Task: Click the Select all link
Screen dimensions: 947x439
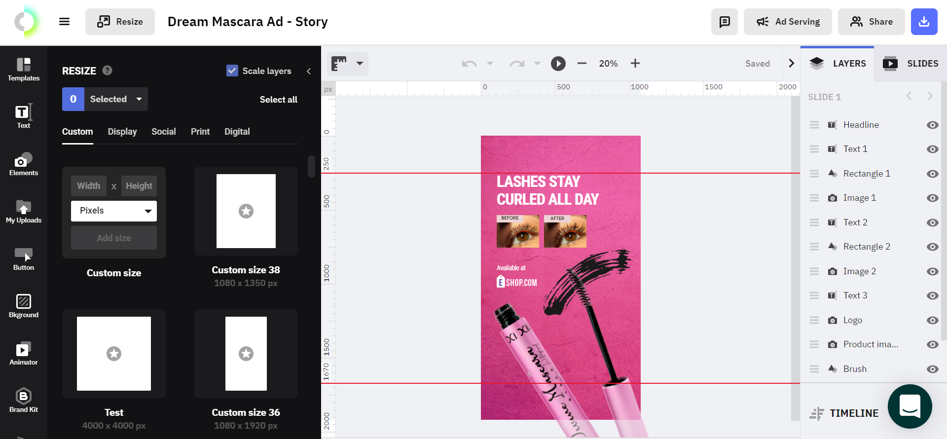Action: 278,100
